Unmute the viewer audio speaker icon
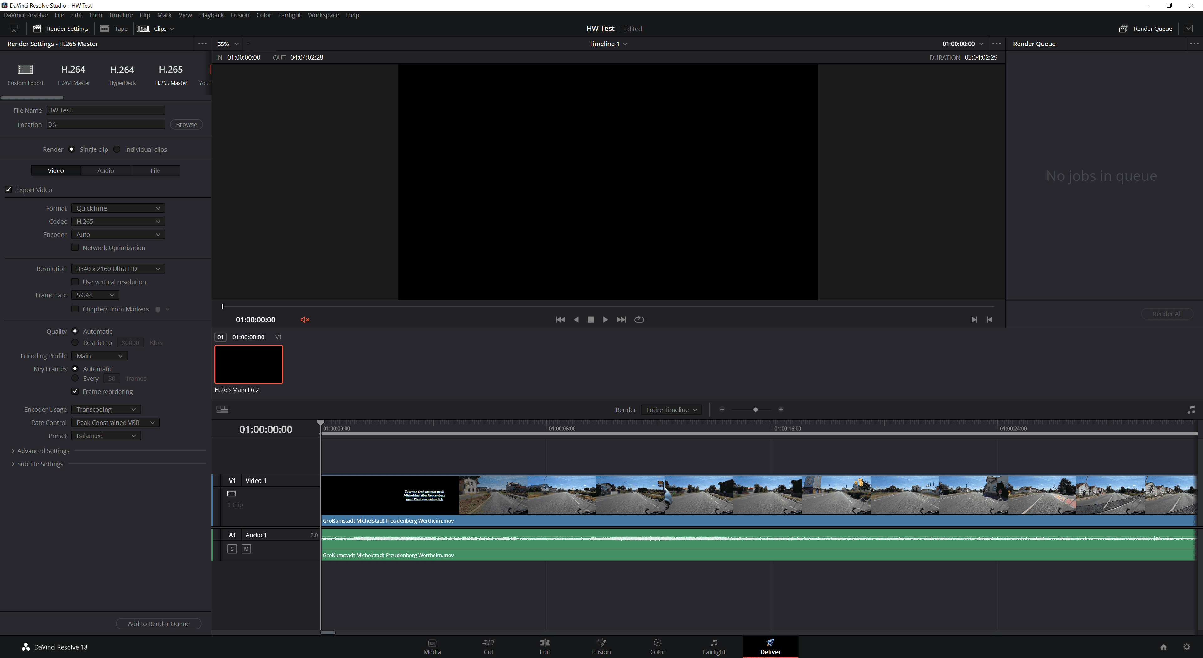This screenshot has width=1203, height=658. pyautogui.click(x=305, y=319)
